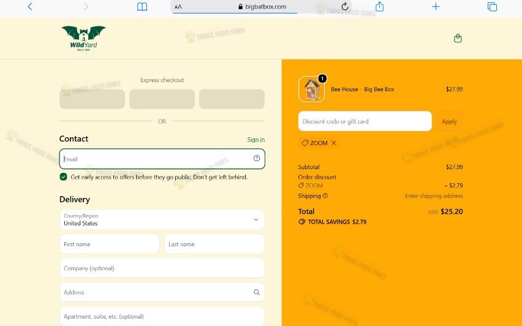Click the order discount amount "- $2.79"

(454, 186)
